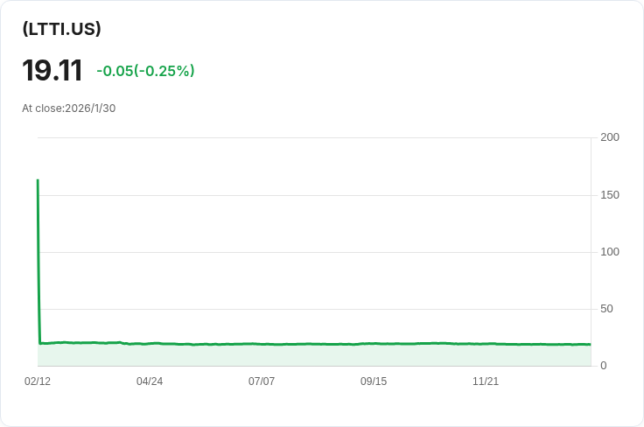
Task: Select the 11/21 date on the x-axis
Action: 486,381
